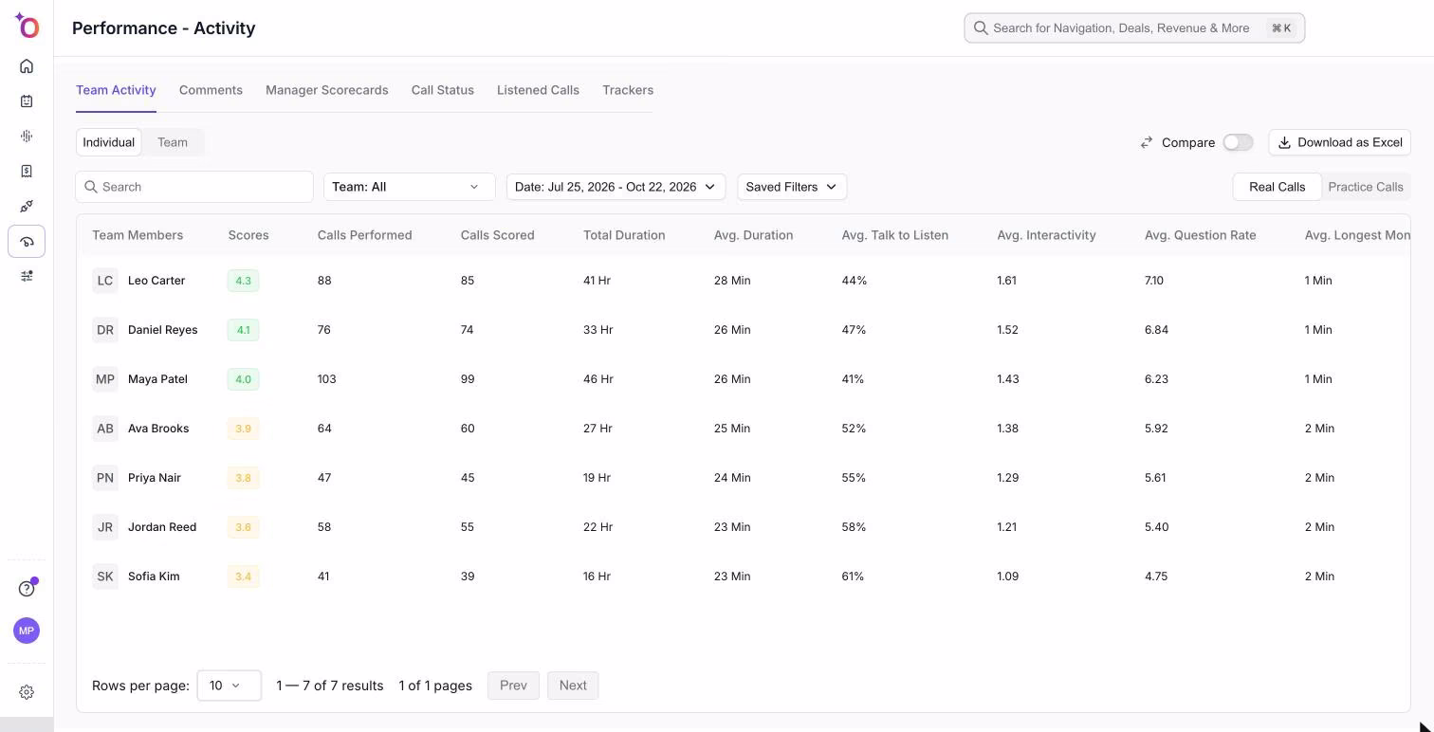Switch to the Trackers tab

coord(628,90)
